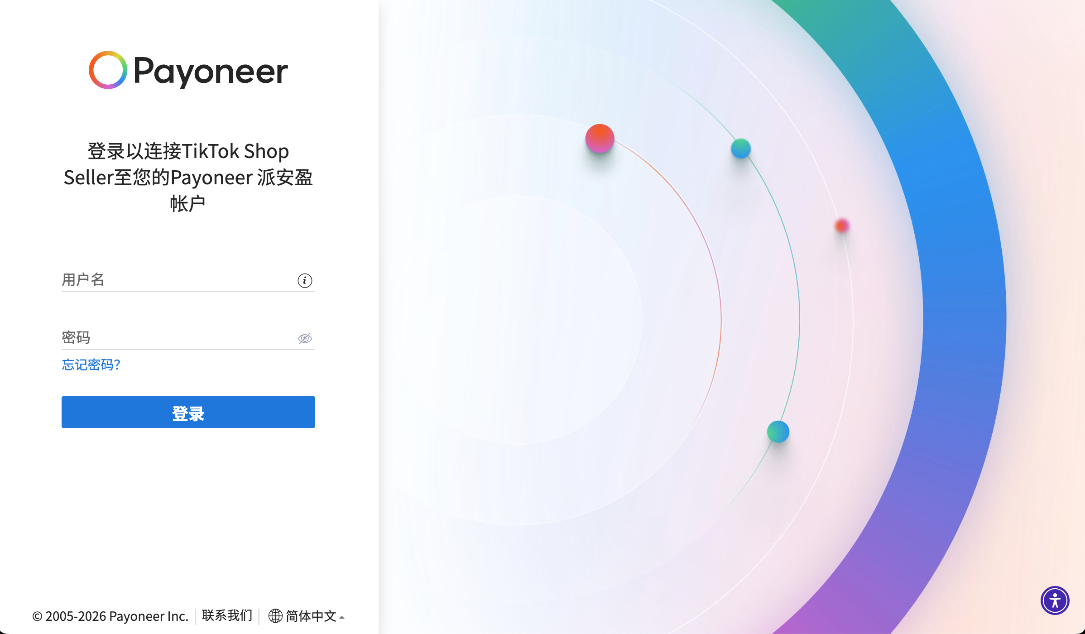Open the 忘记密码? forgot password link
Viewport: 1085px width, 634px height.
coord(91,365)
